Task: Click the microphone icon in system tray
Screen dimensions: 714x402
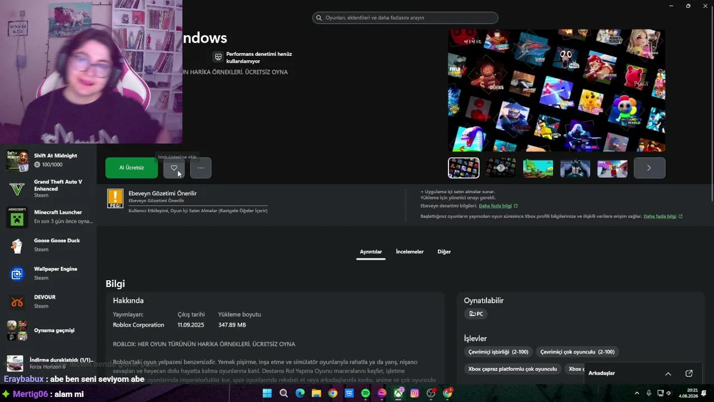Action: 649,394
